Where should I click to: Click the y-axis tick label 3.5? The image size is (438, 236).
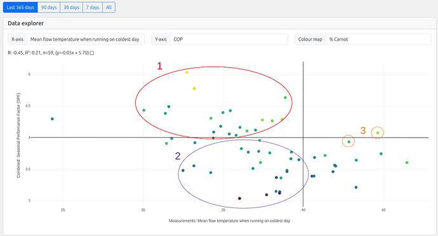(28, 169)
